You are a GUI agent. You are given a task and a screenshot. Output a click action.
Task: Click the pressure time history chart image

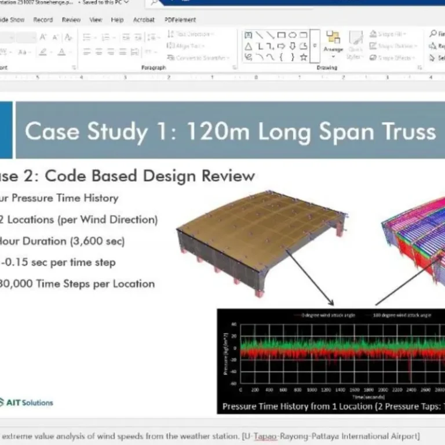point(330,360)
